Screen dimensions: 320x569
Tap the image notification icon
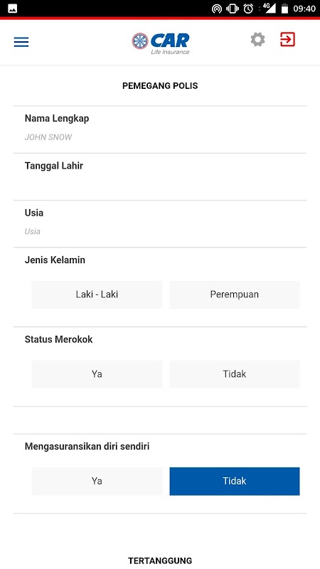tap(12, 9)
